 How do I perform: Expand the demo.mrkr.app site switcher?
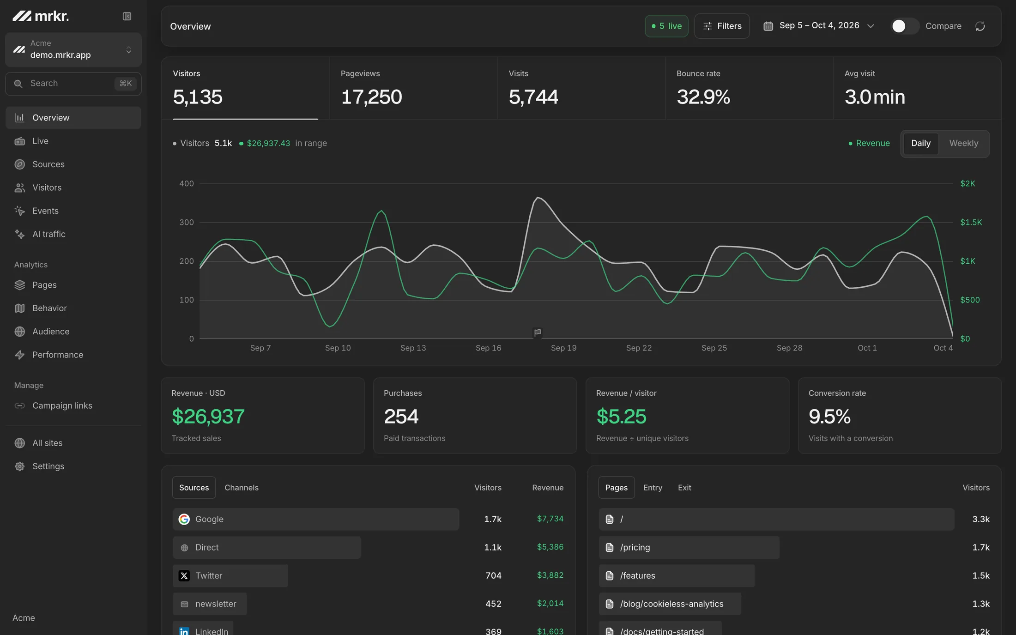coord(73,49)
